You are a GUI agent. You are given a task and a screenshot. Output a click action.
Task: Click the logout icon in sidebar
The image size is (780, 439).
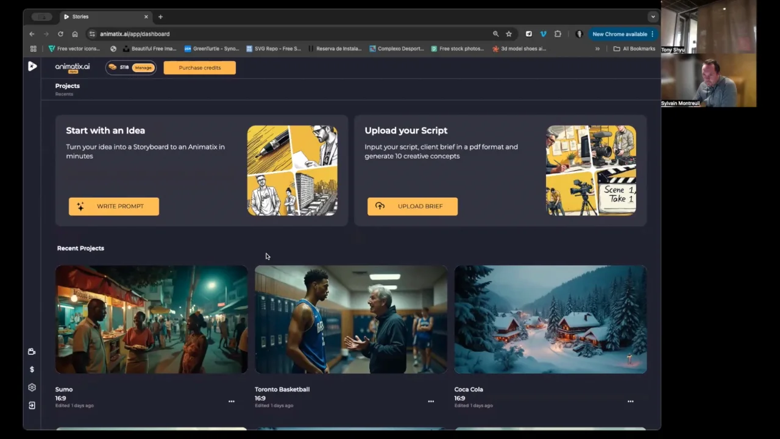click(x=32, y=405)
